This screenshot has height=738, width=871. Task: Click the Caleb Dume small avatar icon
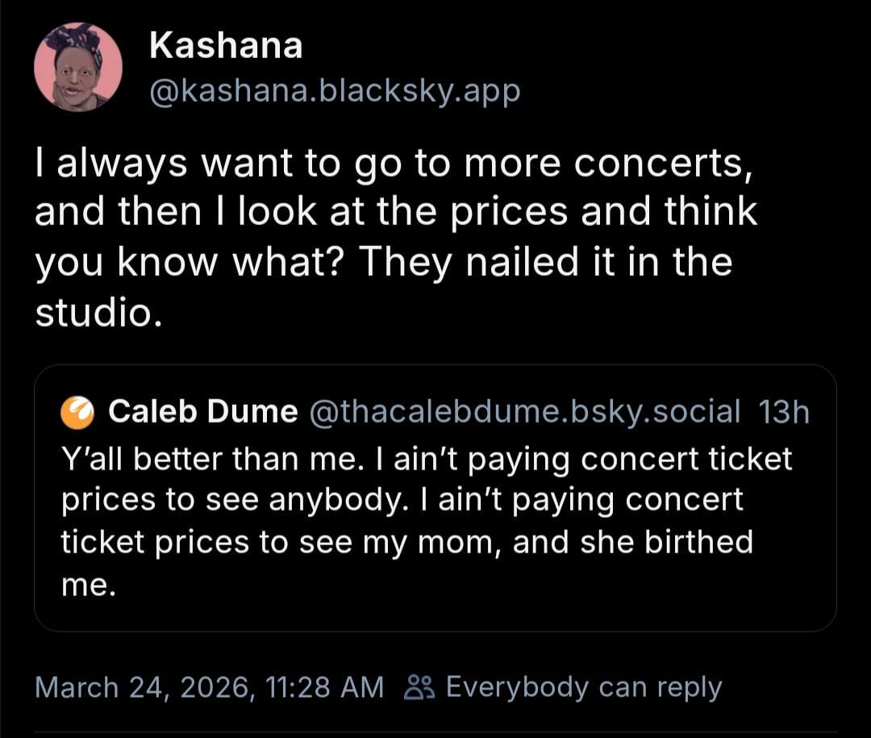[x=78, y=412]
